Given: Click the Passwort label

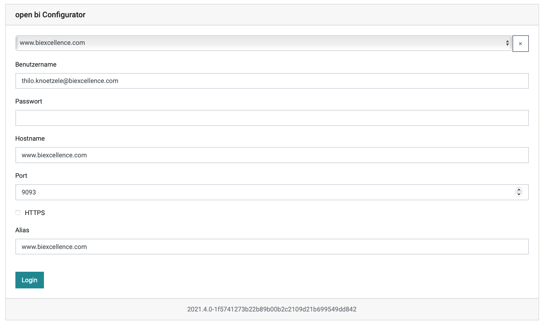Looking at the screenshot, I should click(x=29, y=101).
